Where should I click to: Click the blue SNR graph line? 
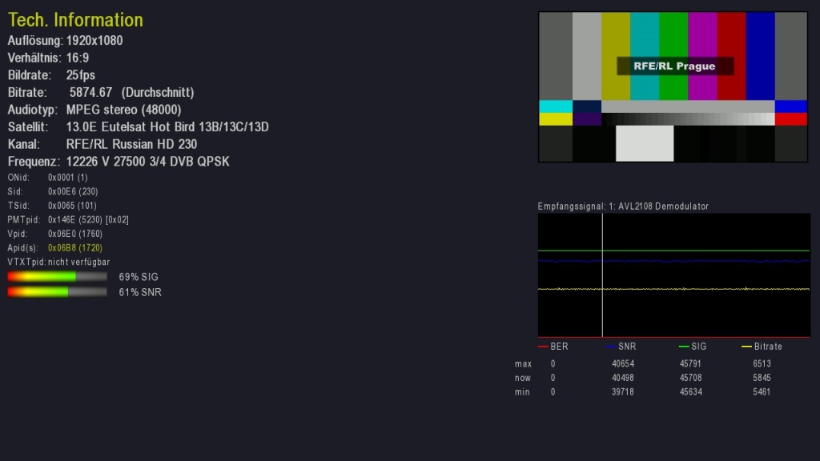pyautogui.click(x=674, y=261)
